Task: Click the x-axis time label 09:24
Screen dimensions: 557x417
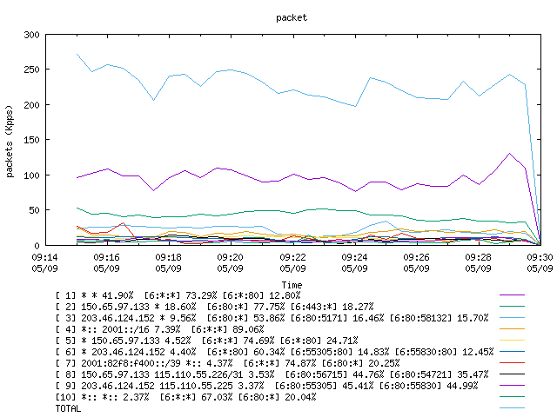Action: click(354, 257)
